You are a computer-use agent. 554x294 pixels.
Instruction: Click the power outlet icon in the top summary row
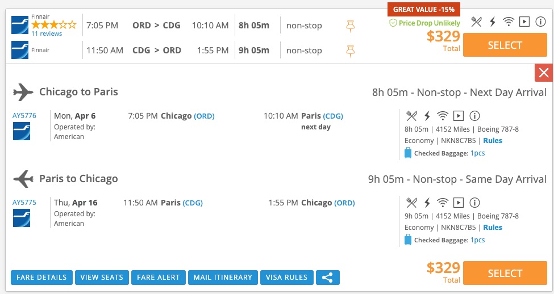tap(493, 22)
